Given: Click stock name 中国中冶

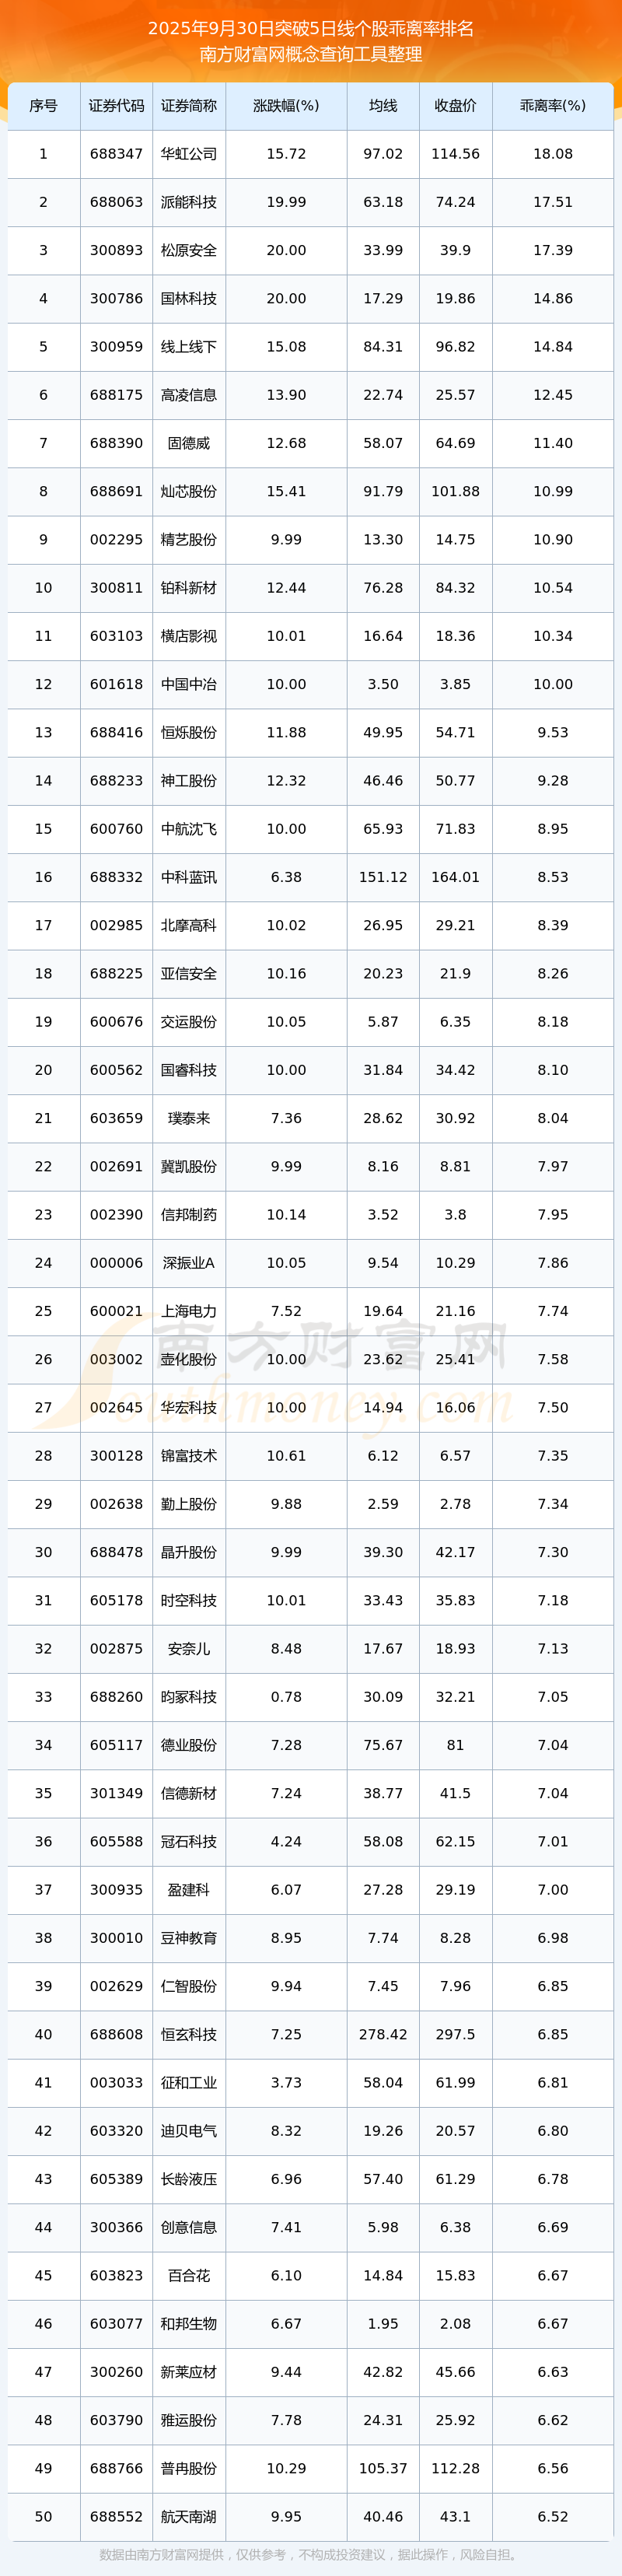Looking at the screenshot, I should coord(189,684).
